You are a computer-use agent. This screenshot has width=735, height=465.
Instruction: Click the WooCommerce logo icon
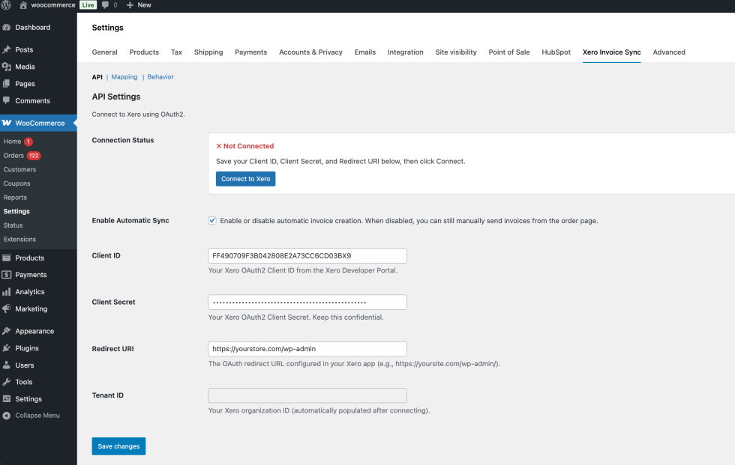pyautogui.click(x=7, y=123)
